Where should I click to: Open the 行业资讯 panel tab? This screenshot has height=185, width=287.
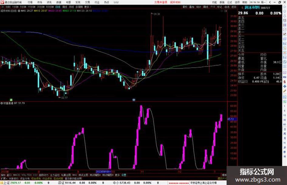(47, 178)
